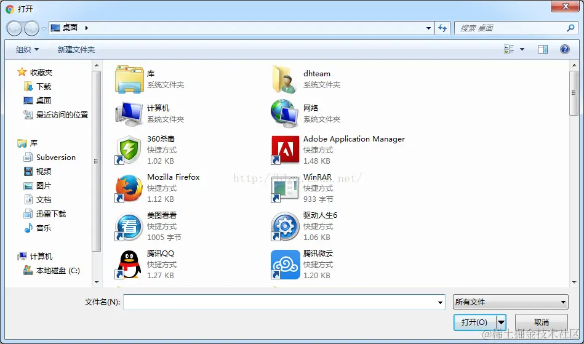Click the search magnifier icon
Screen dimensions: 584x344
(x=570, y=28)
